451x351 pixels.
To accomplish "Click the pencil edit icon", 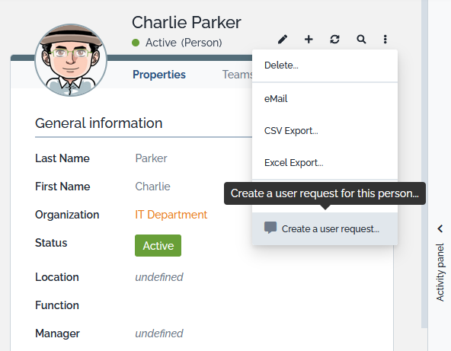I will point(283,39).
